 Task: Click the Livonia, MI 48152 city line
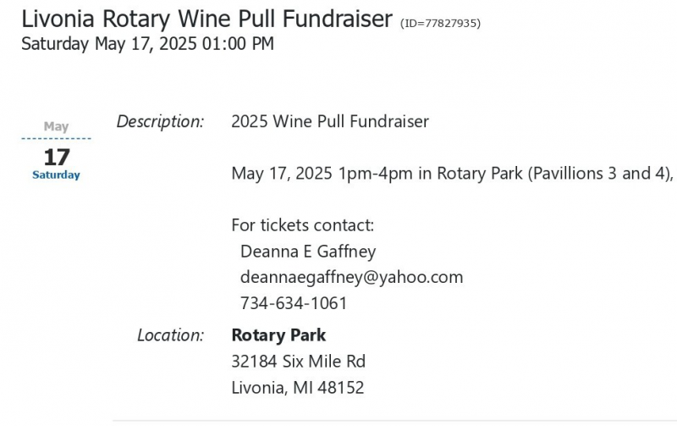tap(298, 388)
